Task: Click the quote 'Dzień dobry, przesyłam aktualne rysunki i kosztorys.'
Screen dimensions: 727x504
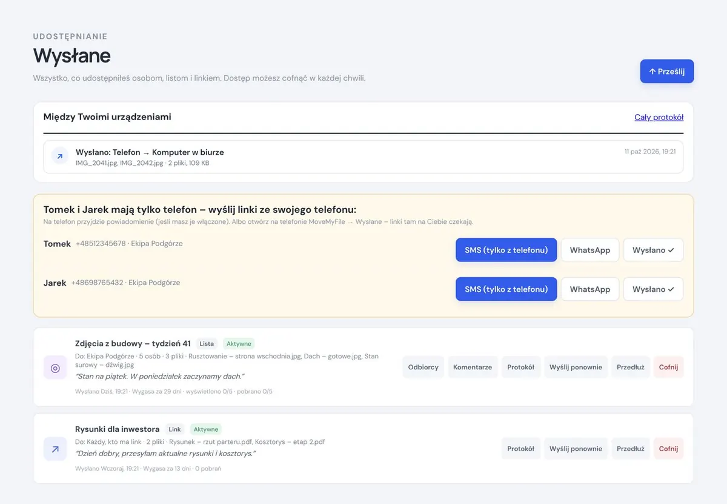Action: tap(165, 453)
